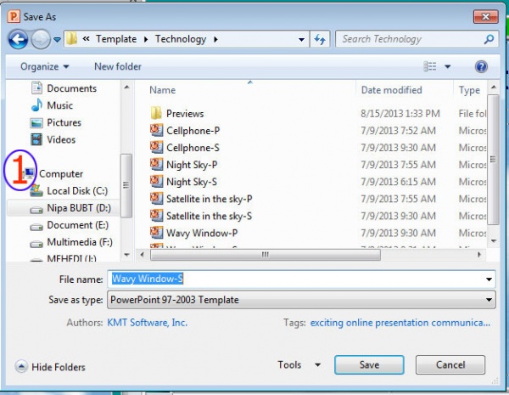Click the Hide Folders button

(50, 367)
